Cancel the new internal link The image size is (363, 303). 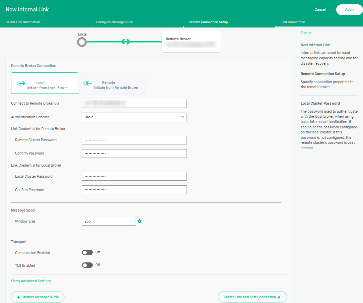(320, 10)
